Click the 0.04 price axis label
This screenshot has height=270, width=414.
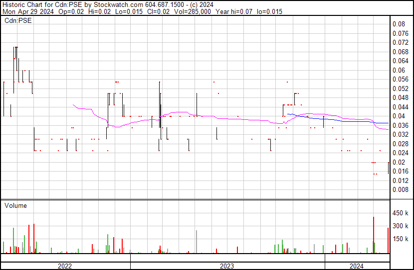[399, 116]
